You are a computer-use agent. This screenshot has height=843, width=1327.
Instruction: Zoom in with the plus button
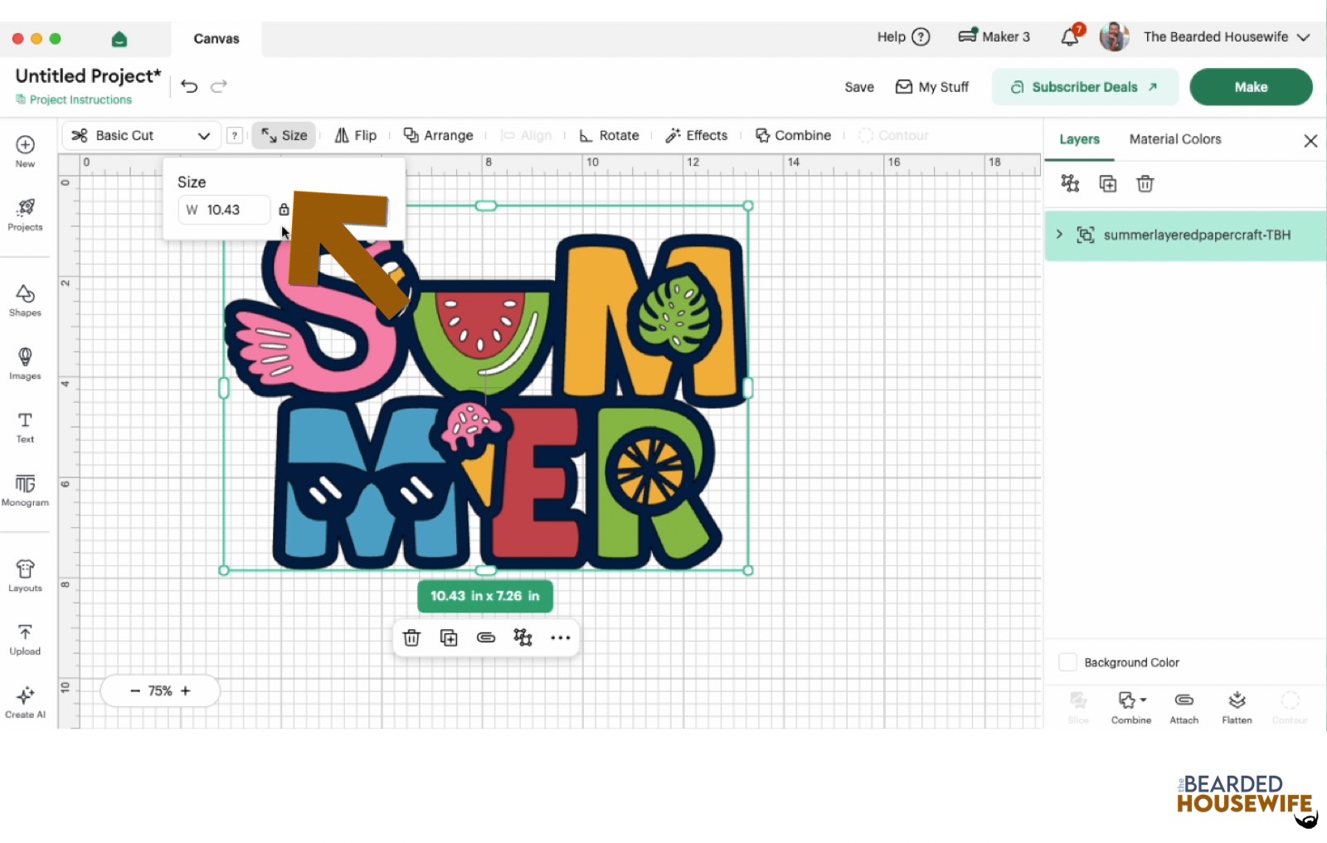coord(186,690)
